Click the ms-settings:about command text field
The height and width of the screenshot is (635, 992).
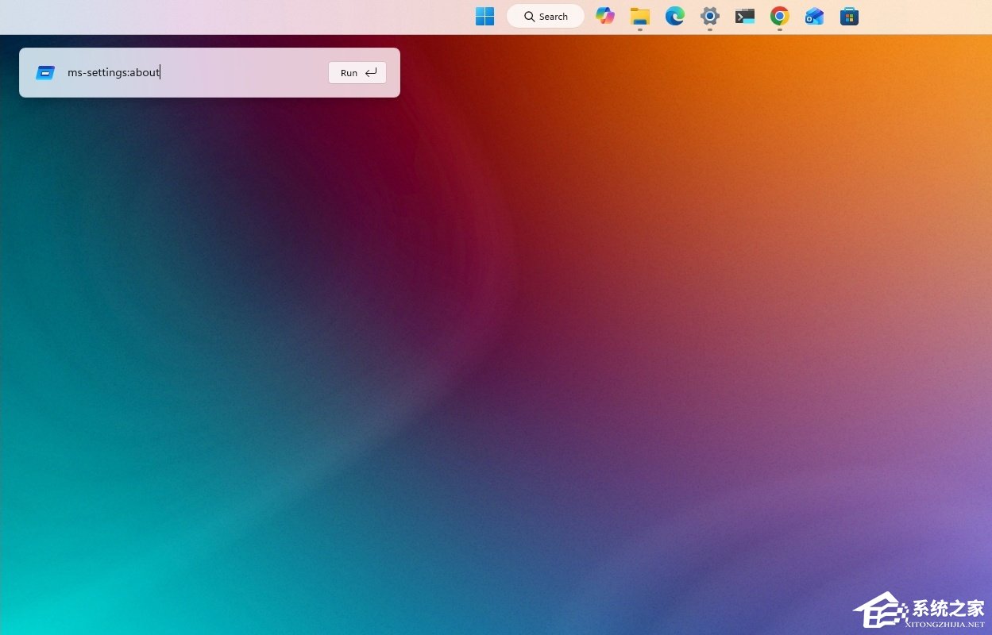pos(193,72)
